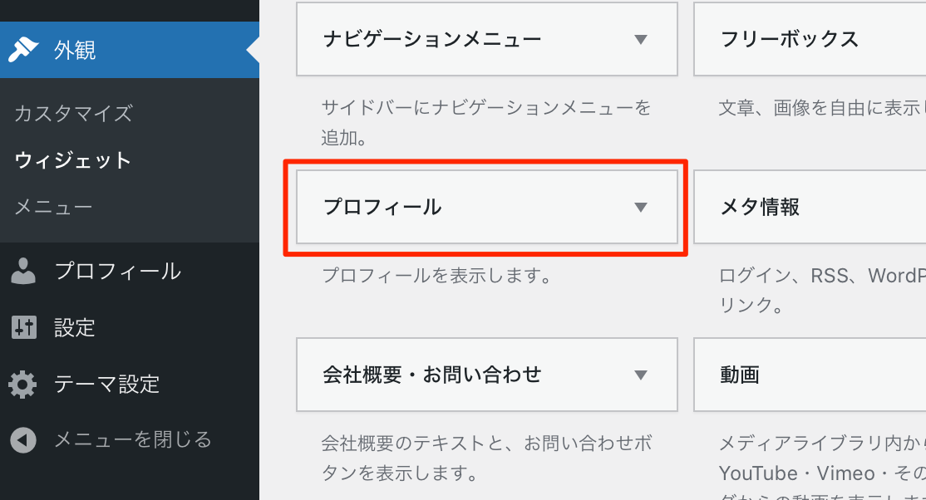Open the 外観 menu label

(76, 51)
